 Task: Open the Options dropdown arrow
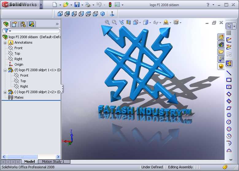(x=122, y=5)
